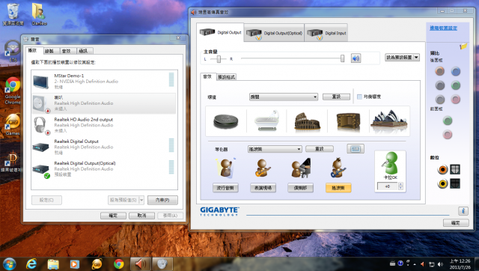This screenshot has height=271, width=479.
Task: Reset the environment effect
Action: tap(336, 97)
